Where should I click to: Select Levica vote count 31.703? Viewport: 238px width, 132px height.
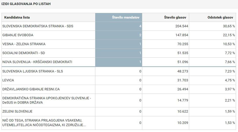click(183, 80)
